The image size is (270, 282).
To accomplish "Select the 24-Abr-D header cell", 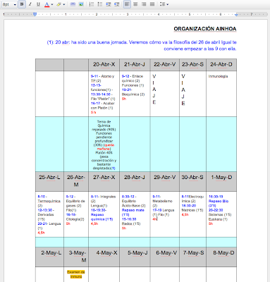I will pyautogui.click(x=221, y=65).
